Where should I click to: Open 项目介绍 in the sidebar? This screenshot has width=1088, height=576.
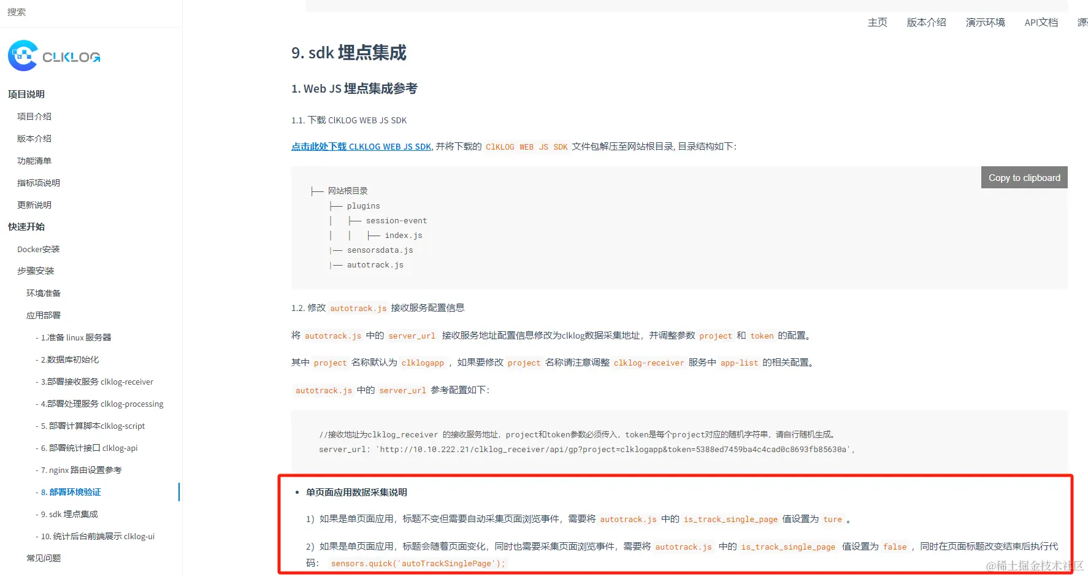coord(34,117)
